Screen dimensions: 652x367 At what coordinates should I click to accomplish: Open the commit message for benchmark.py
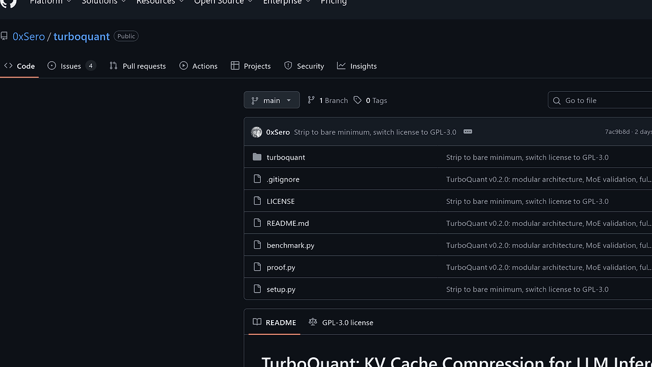pos(549,245)
